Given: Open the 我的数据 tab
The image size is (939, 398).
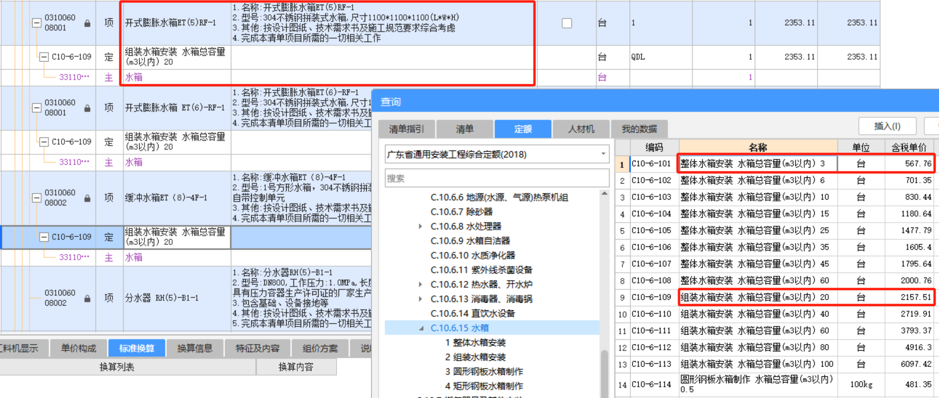Looking at the screenshot, I should [639, 129].
